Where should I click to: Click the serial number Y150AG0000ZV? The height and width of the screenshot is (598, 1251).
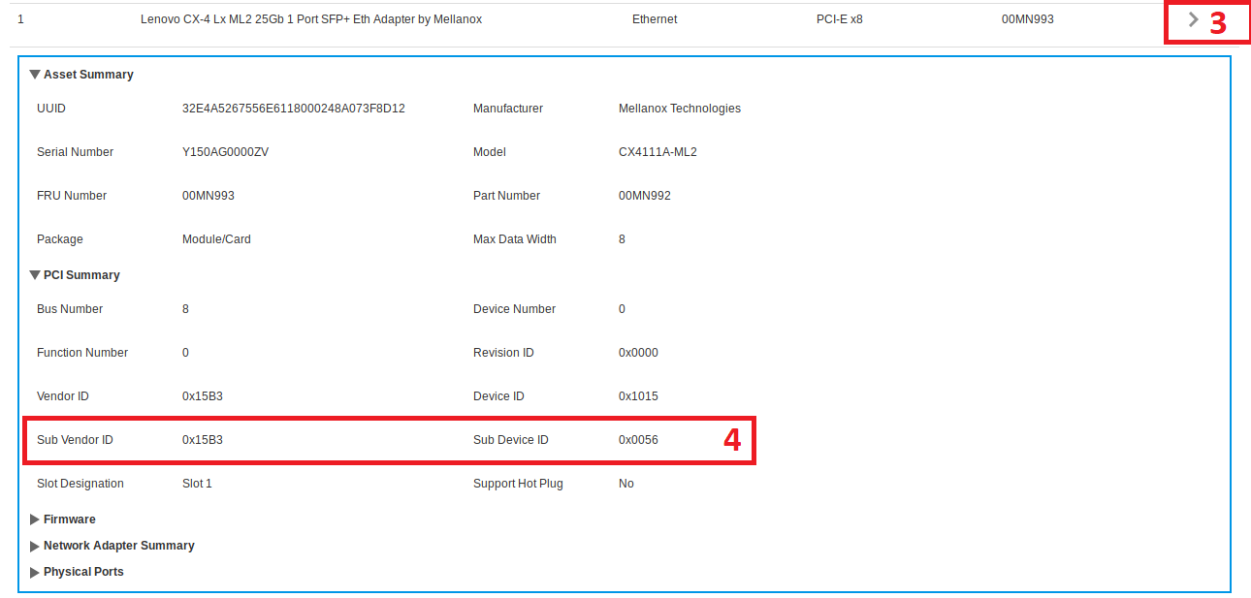(x=225, y=152)
